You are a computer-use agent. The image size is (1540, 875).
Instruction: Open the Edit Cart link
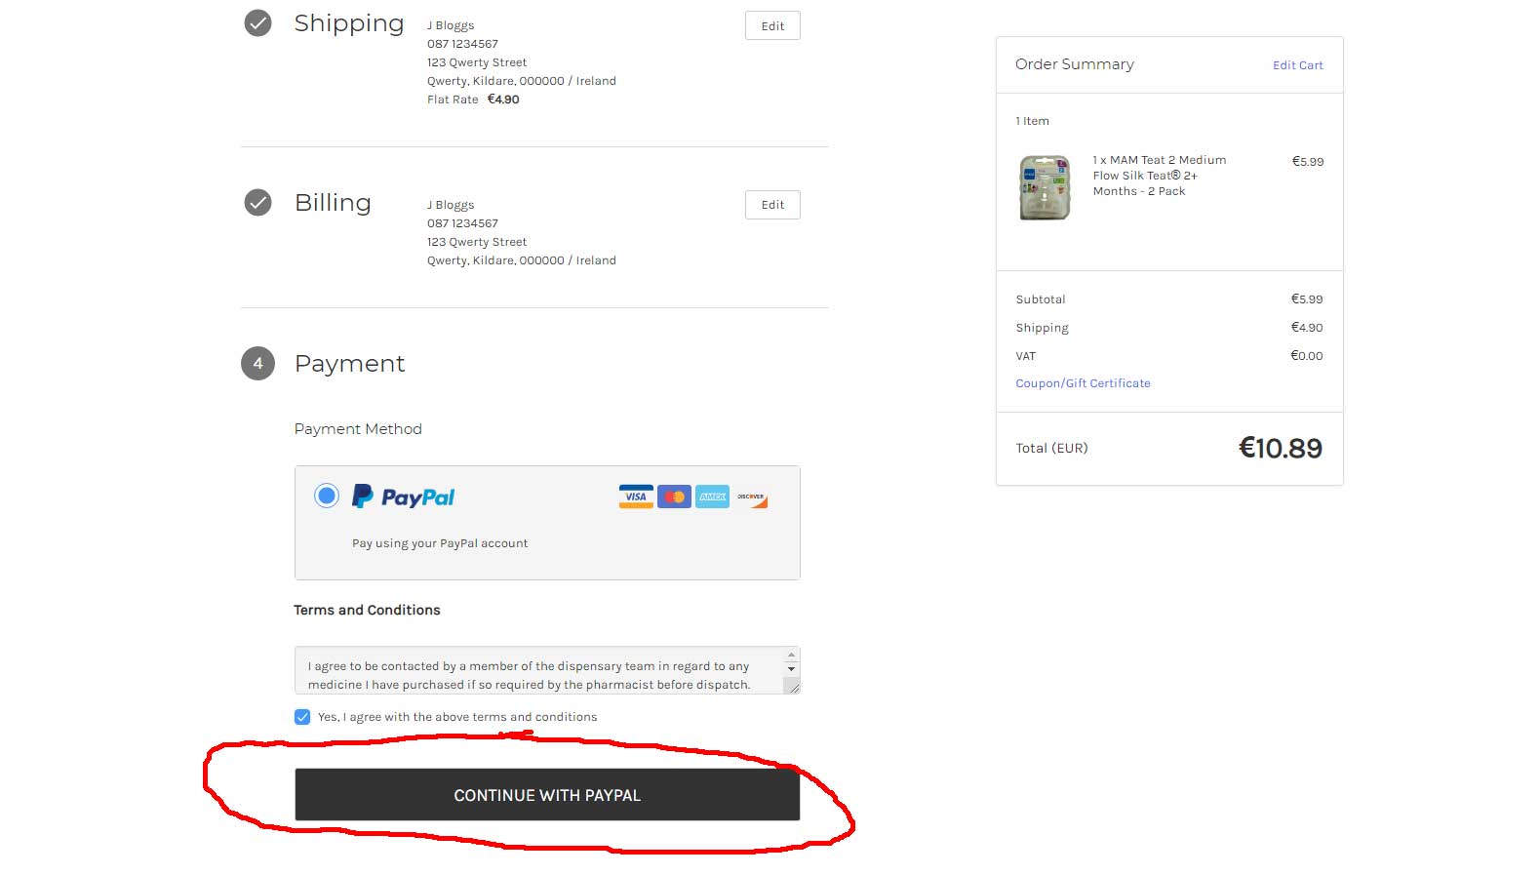[x=1297, y=65]
